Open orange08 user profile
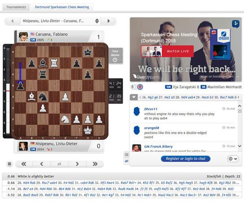Screen dimensions: 244x202 point(152,128)
